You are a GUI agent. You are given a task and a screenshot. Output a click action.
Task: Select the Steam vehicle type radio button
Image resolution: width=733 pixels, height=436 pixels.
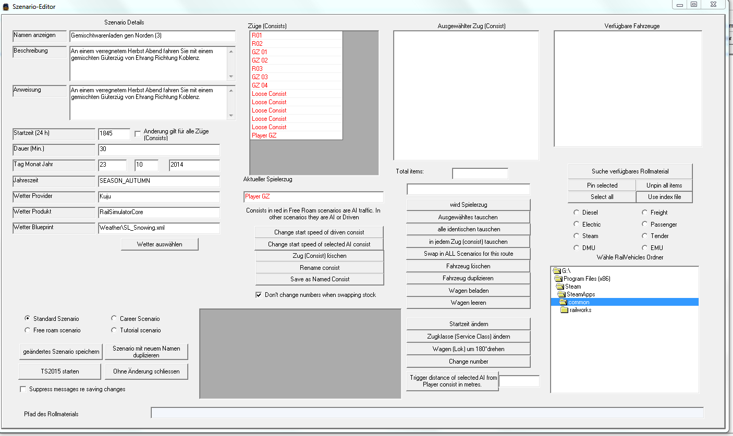tap(576, 236)
